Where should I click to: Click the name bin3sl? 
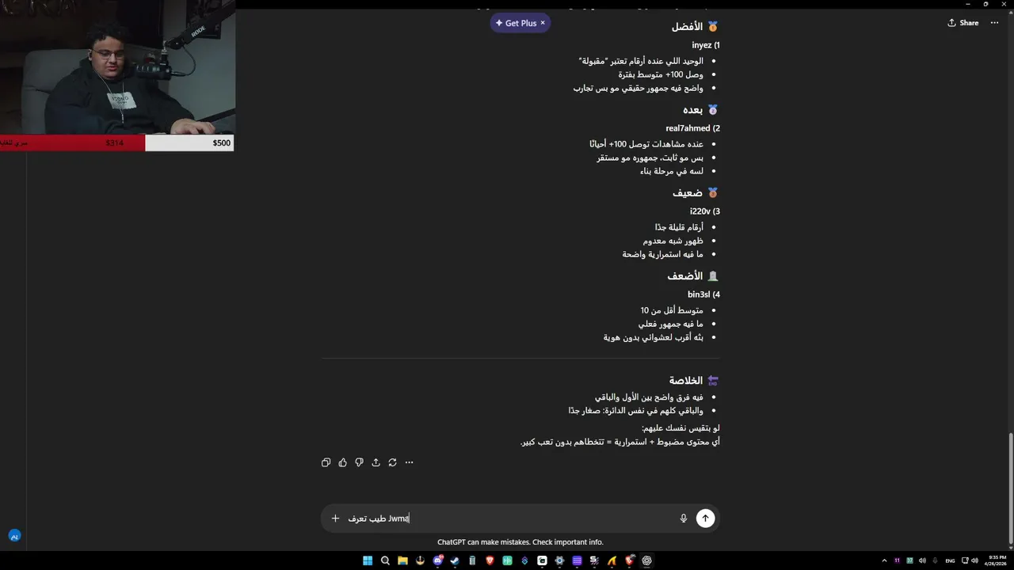click(699, 294)
